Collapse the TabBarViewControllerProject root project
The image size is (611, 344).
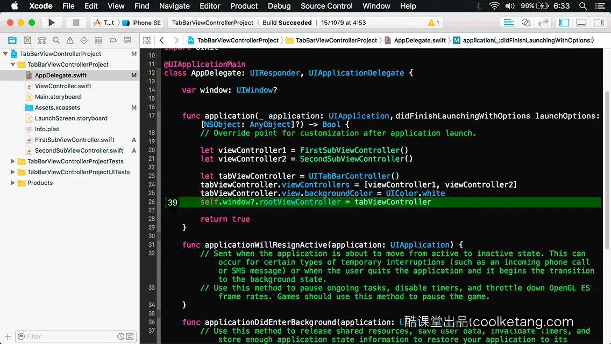[x=5, y=54]
